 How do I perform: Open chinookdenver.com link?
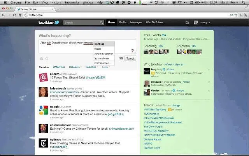click(x=122, y=128)
